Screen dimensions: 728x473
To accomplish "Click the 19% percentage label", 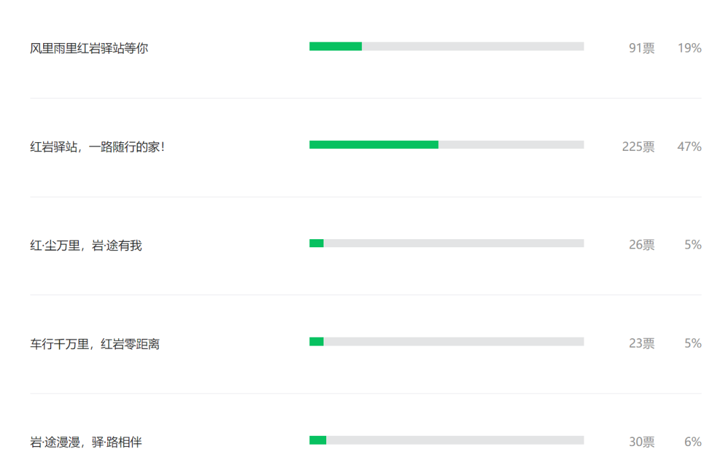I will point(690,49).
